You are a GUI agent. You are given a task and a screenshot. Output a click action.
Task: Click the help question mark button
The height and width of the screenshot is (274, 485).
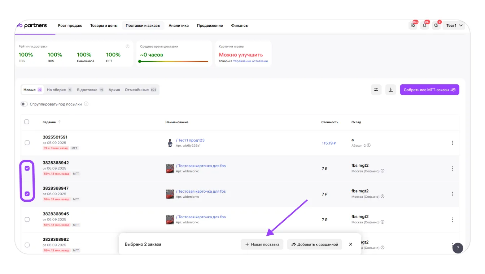[x=458, y=248]
